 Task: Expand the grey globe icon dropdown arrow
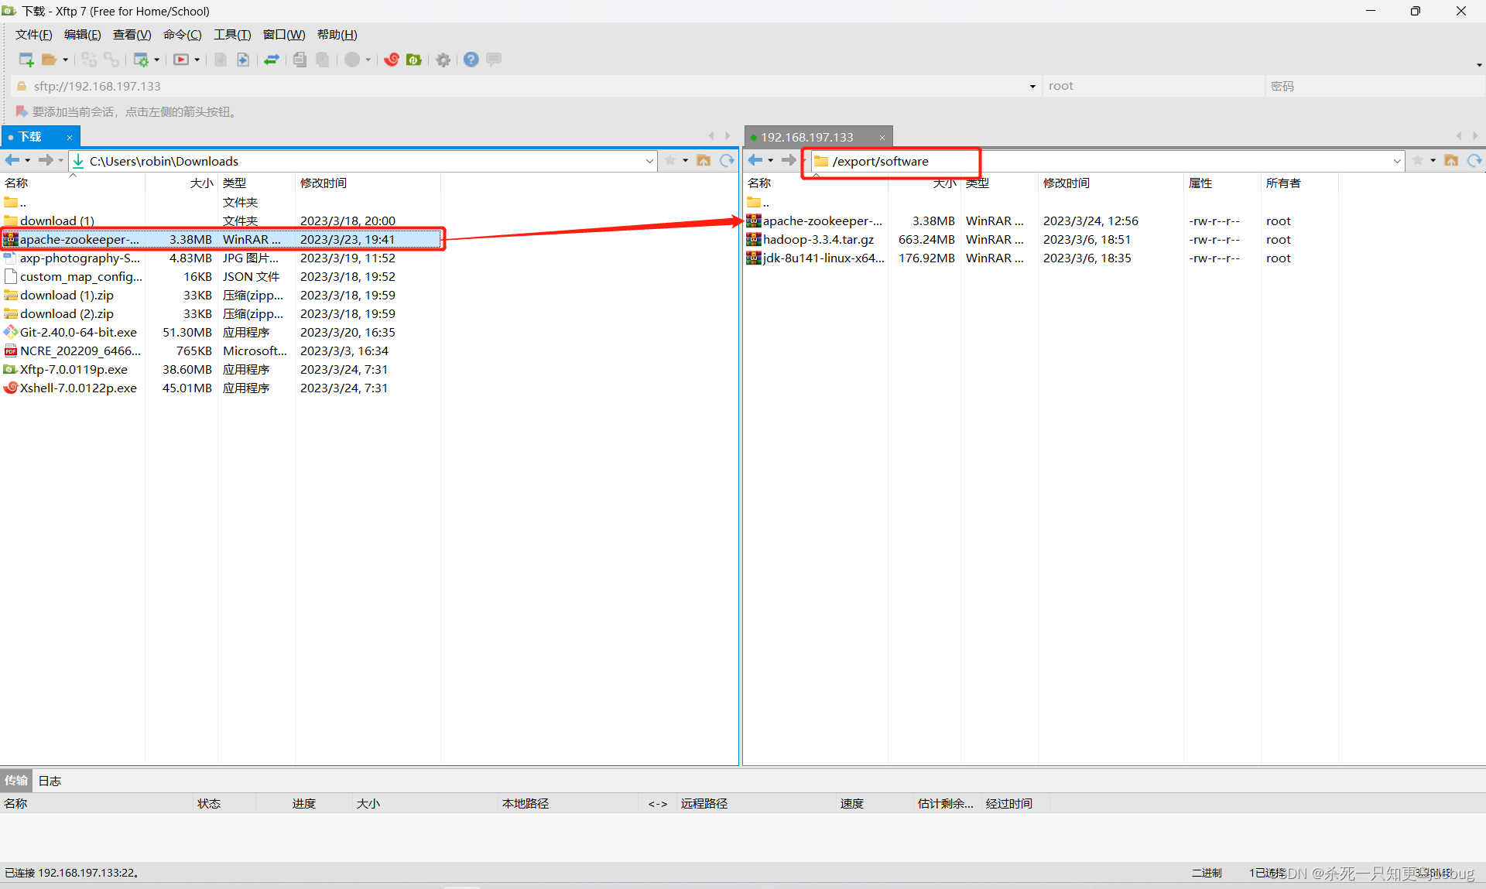(368, 60)
